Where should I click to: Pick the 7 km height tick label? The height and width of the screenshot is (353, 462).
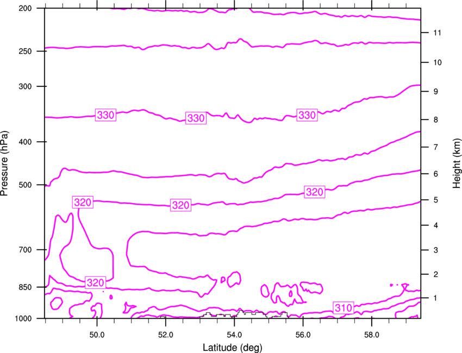pyautogui.click(x=435, y=147)
